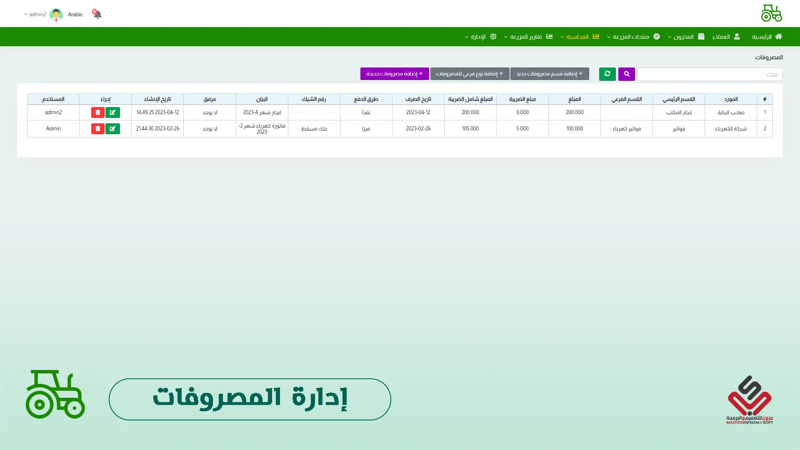This screenshot has width=800, height=450.
Task: Delete the office rent expense row
Action: click(97, 112)
